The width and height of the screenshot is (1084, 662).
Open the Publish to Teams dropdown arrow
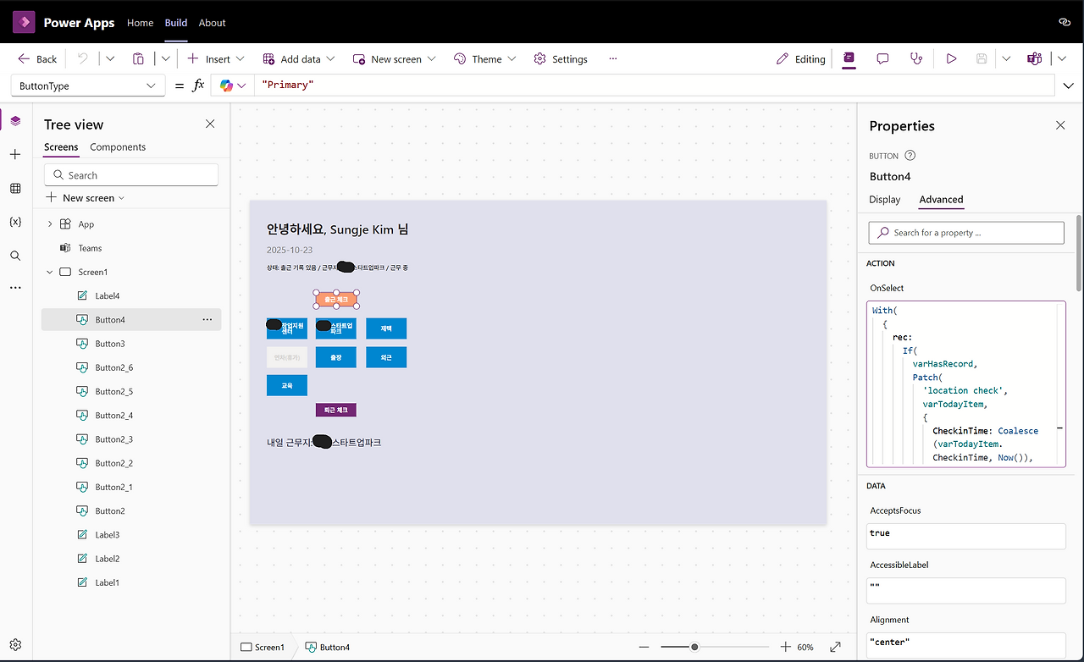(x=1062, y=58)
